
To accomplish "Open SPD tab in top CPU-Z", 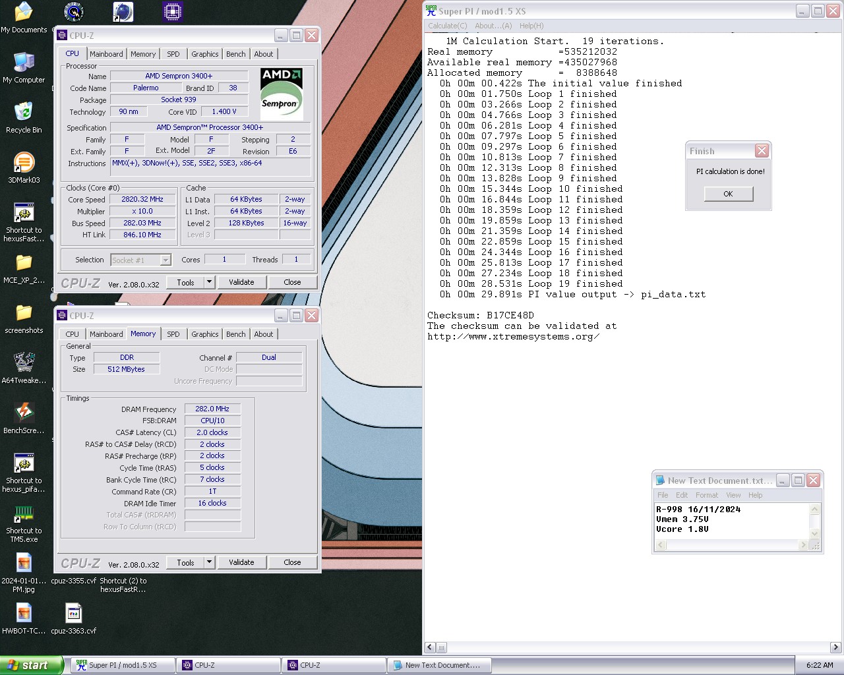I will [x=173, y=54].
